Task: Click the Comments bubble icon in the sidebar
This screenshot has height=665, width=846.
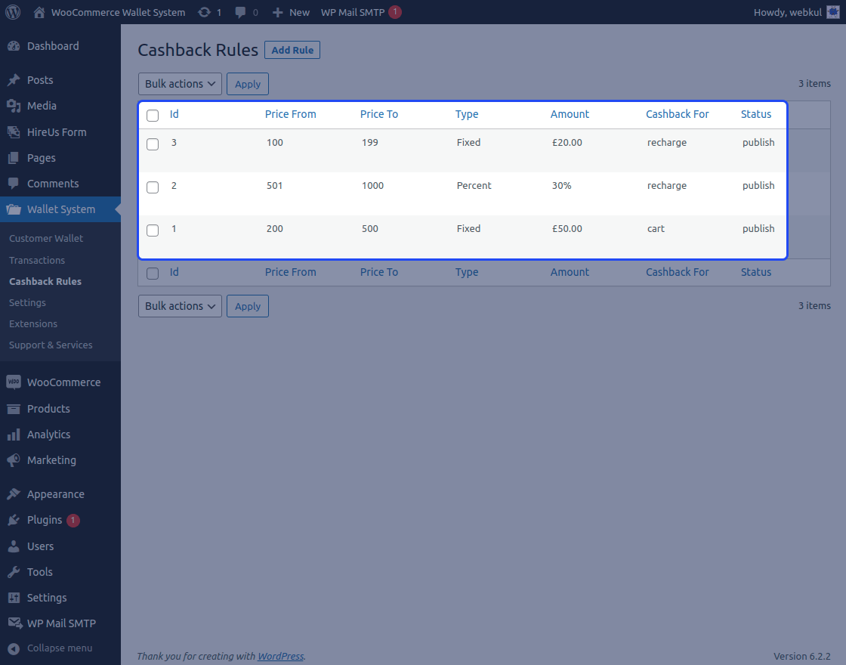Action: [14, 184]
